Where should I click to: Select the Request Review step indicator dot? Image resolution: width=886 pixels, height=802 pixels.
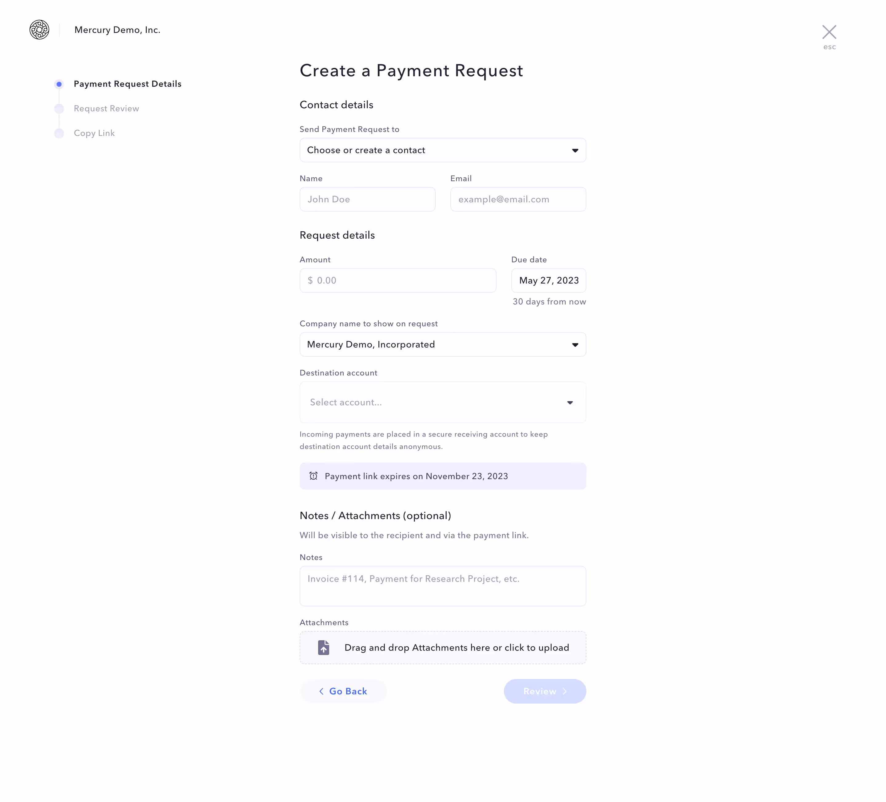pos(59,109)
